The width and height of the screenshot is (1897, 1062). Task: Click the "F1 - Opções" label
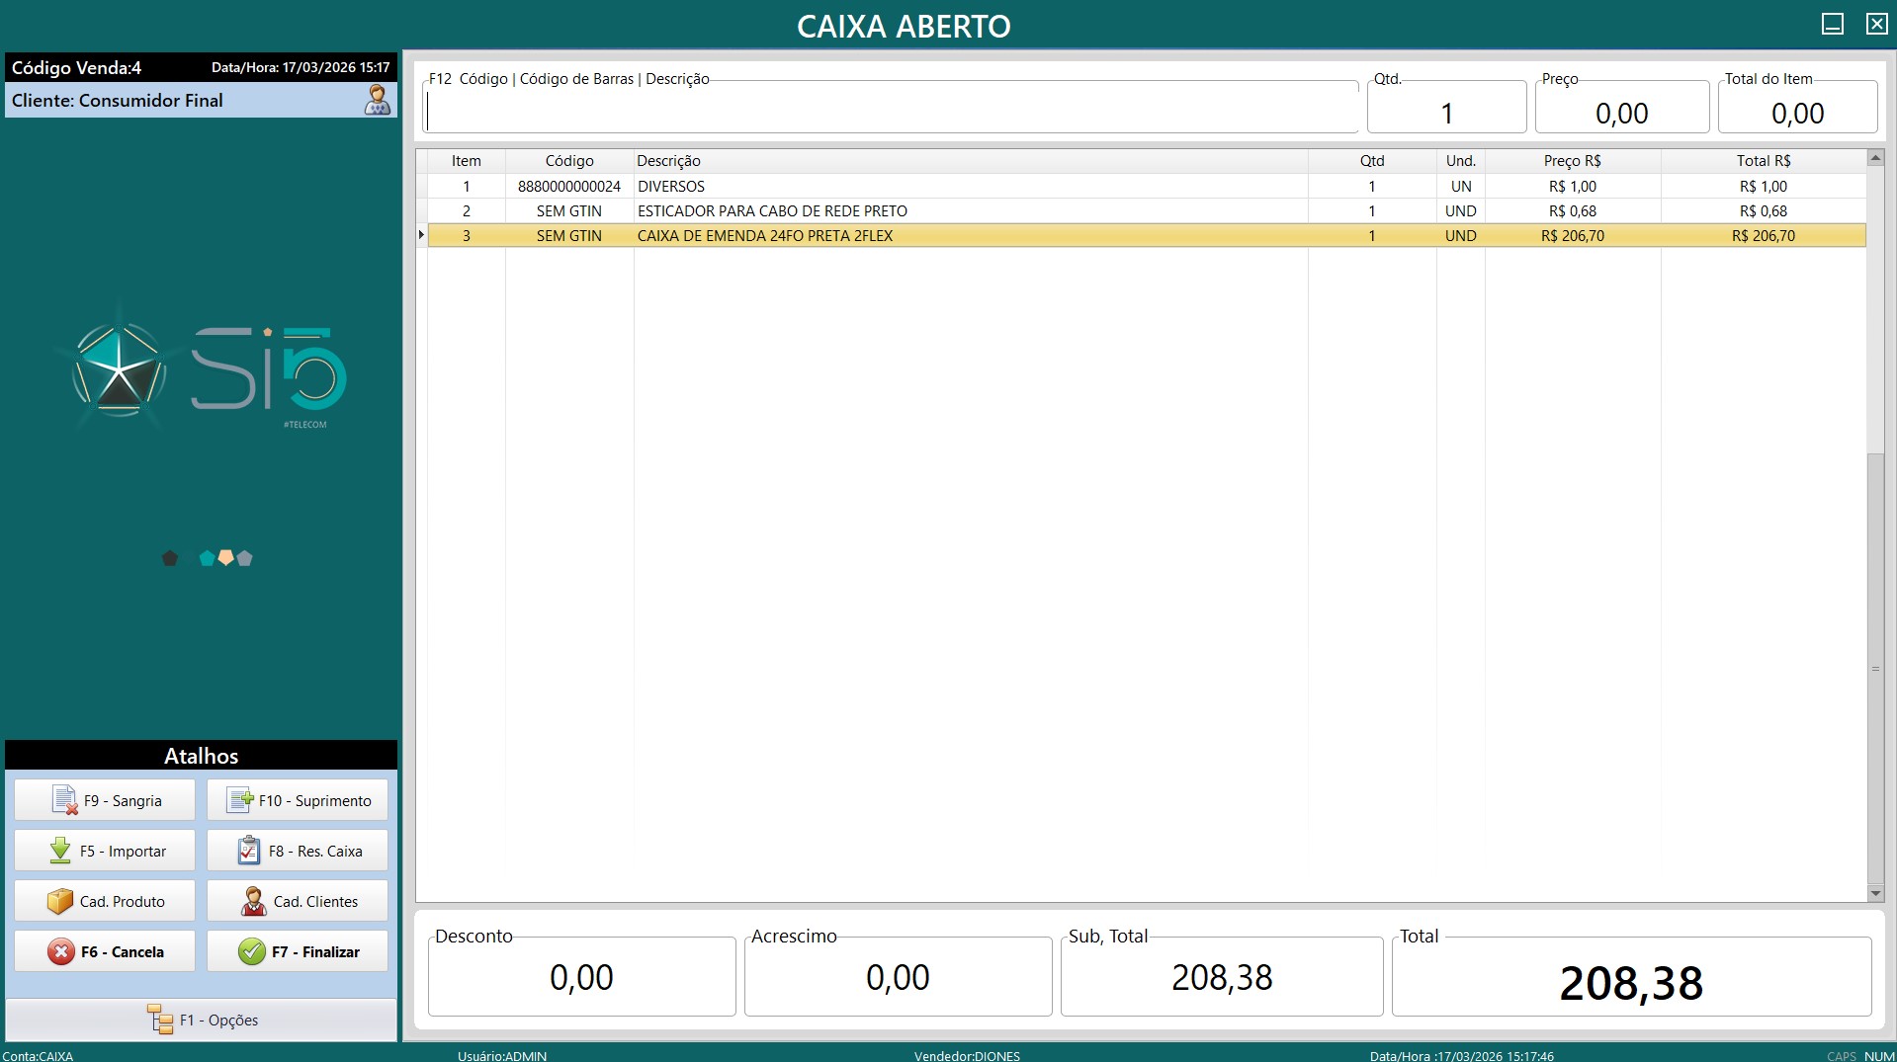[218, 1021]
